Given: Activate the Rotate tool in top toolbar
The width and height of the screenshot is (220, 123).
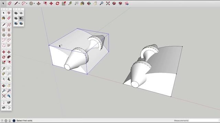Looking at the screenshot, I should pos(57,3).
